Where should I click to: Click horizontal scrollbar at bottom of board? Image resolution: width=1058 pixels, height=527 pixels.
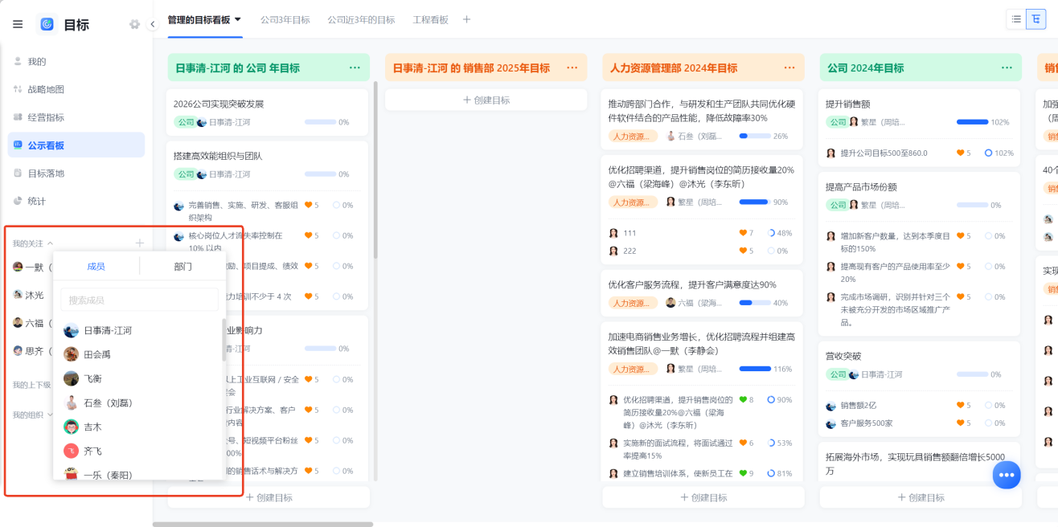(x=263, y=524)
